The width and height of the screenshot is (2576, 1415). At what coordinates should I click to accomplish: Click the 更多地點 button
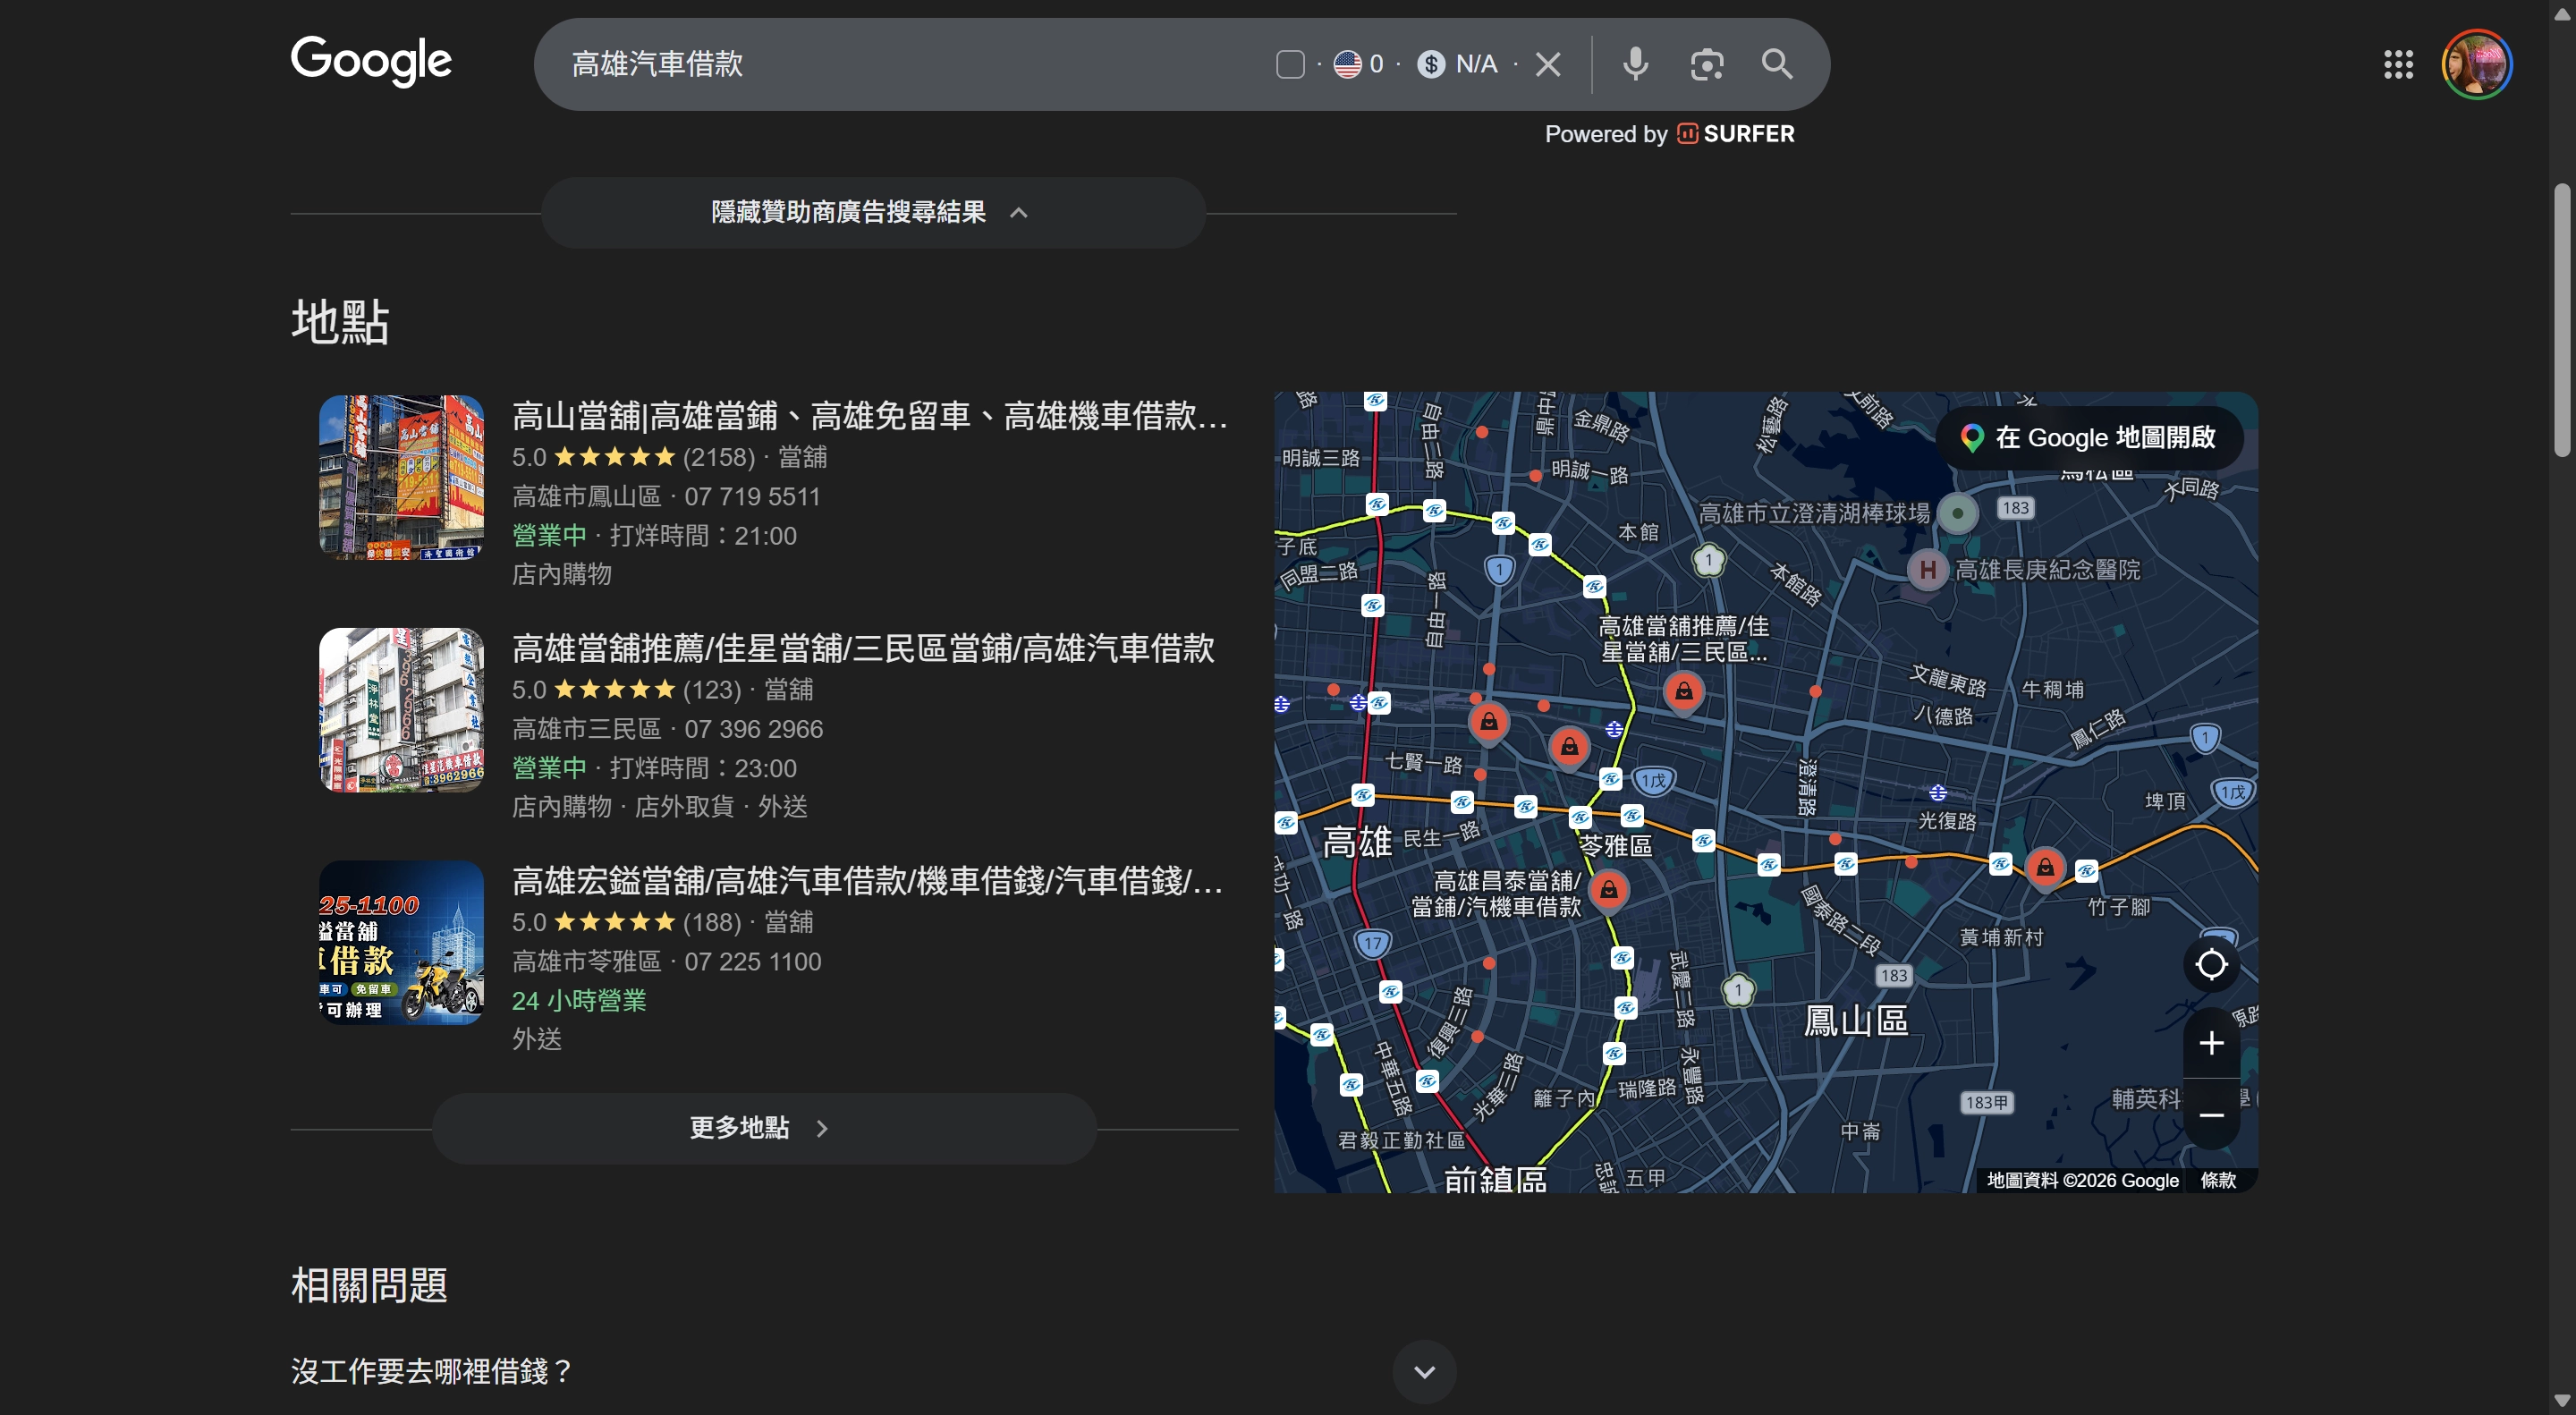coord(764,1128)
